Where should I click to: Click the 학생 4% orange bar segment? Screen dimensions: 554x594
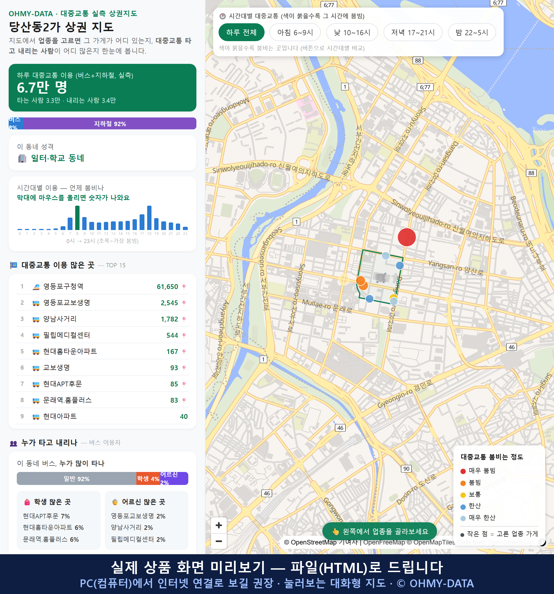[148, 479]
